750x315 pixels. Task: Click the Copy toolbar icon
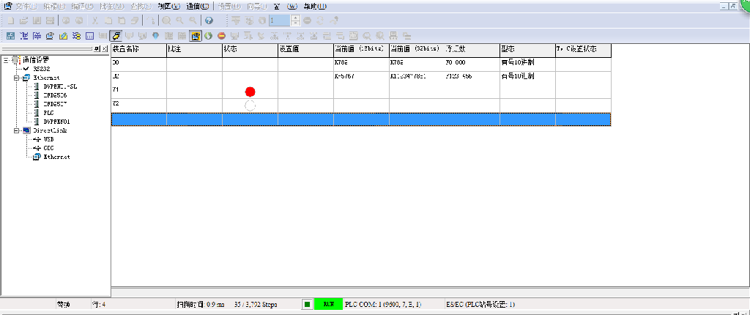click(108, 21)
